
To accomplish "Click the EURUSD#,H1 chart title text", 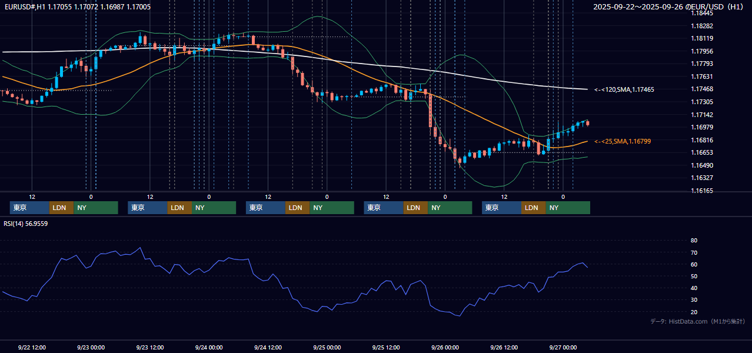I will (76, 6).
